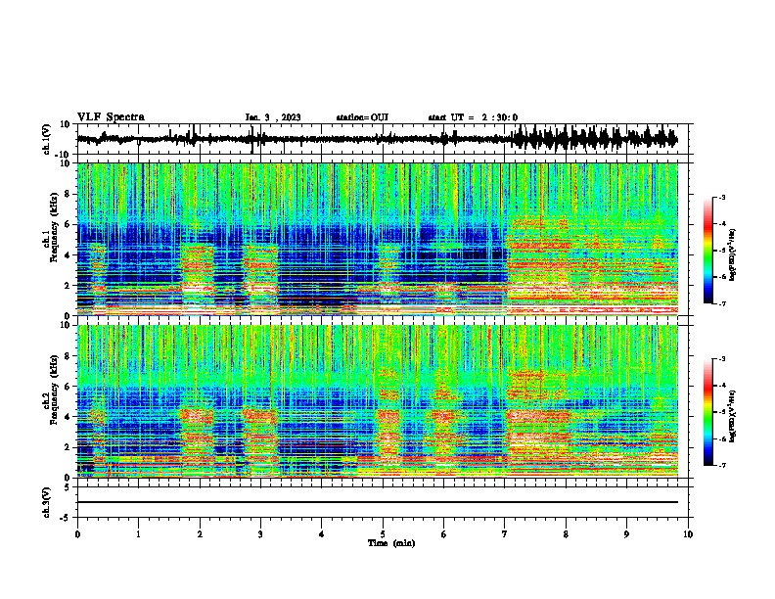The width and height of the screenshot is (775, 599).
Task: Click the "8" kHz tick on ch.1 spectrogram
Action: pyautogui.click(x=68, y=194)
